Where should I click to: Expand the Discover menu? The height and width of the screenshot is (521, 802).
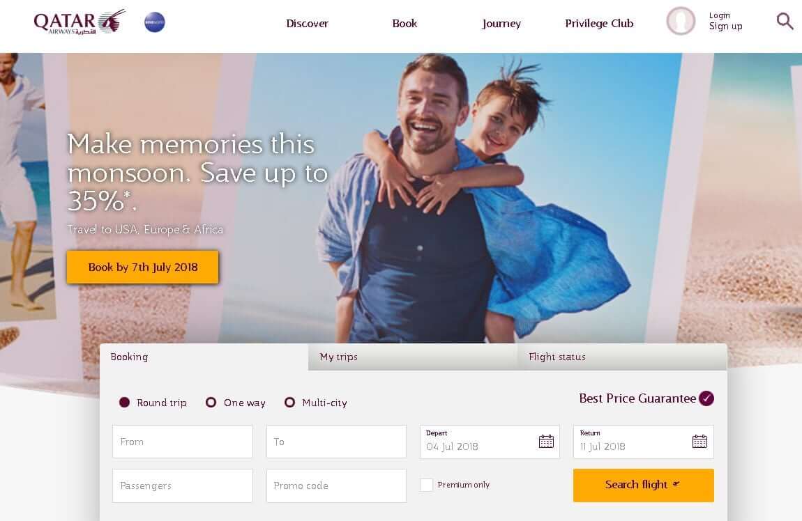click(307, 24)
